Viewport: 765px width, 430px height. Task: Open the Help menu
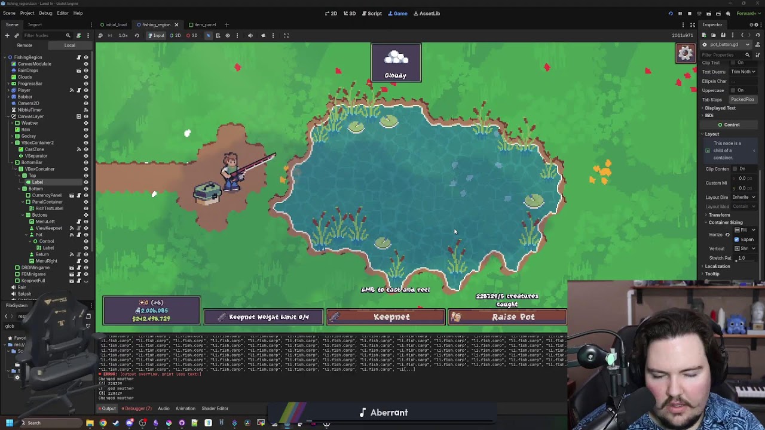point(78,13)
